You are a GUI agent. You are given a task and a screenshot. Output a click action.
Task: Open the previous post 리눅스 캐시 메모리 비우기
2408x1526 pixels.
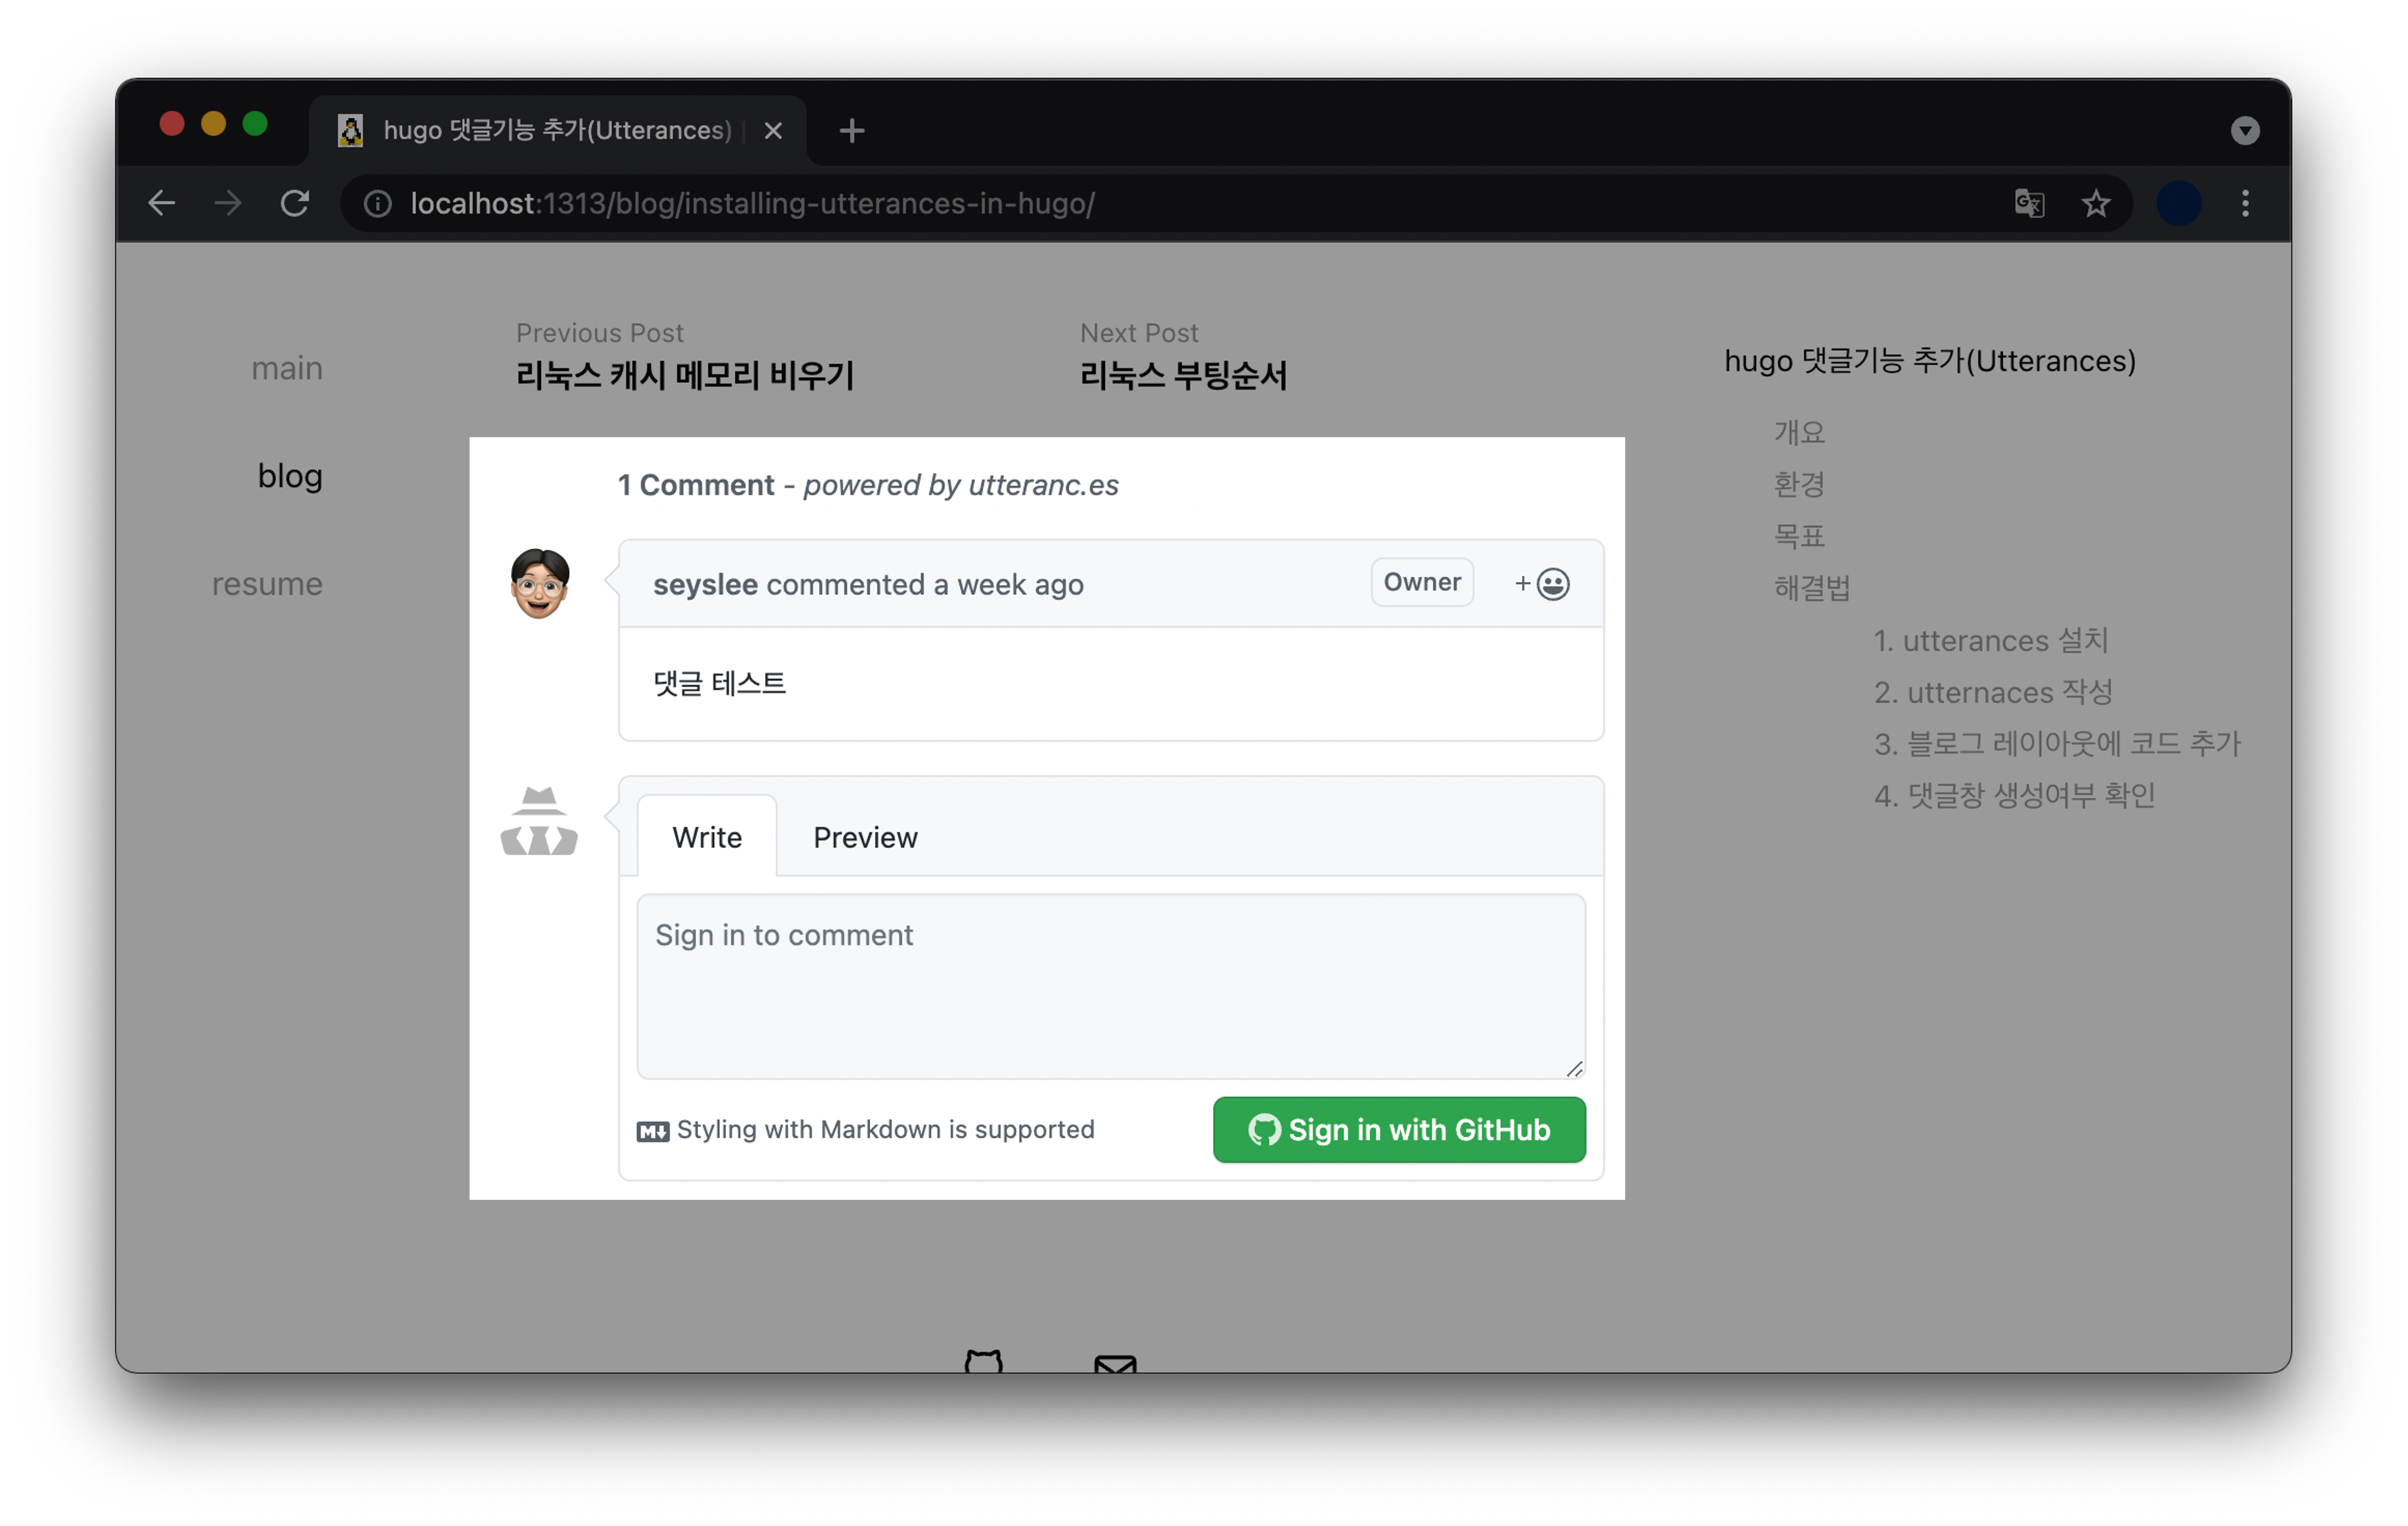tap(684, 375)
